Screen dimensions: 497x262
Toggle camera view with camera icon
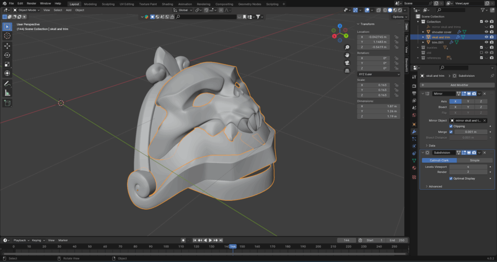click(x=347, y=63)
